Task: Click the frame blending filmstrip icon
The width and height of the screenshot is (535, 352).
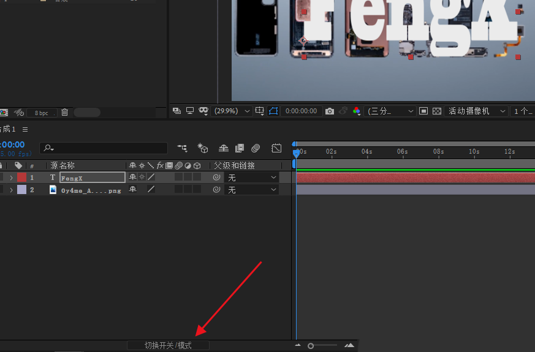Action: click(240, 148)
